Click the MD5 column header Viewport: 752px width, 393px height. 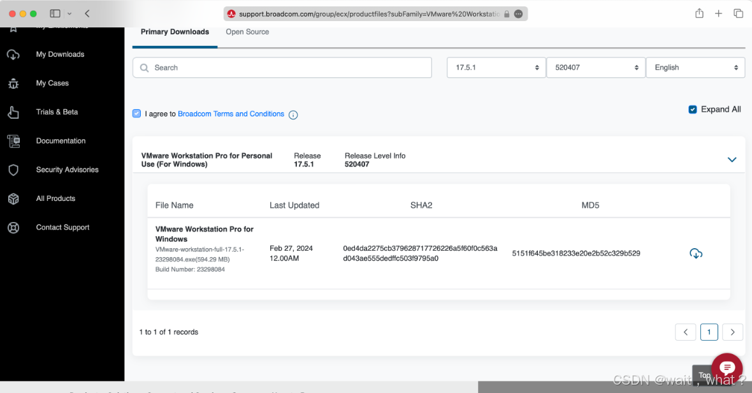[x=590, y=205]
